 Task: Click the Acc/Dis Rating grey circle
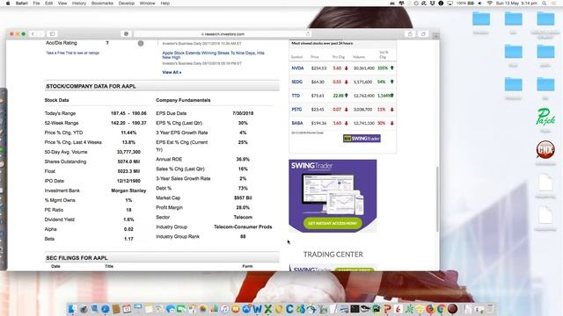141,43
